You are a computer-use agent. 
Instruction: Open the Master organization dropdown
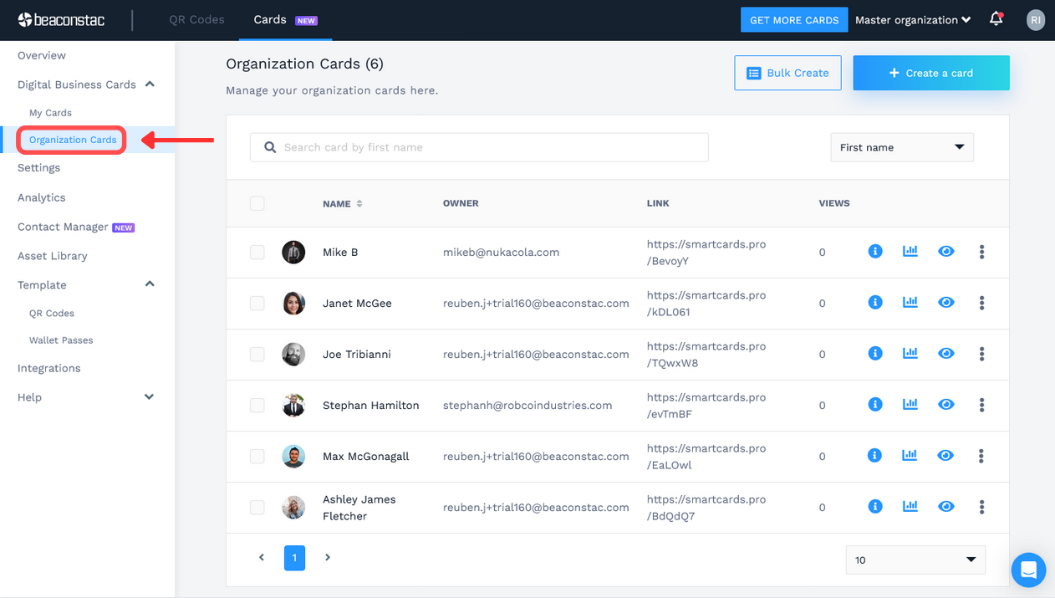coord(913,20)
